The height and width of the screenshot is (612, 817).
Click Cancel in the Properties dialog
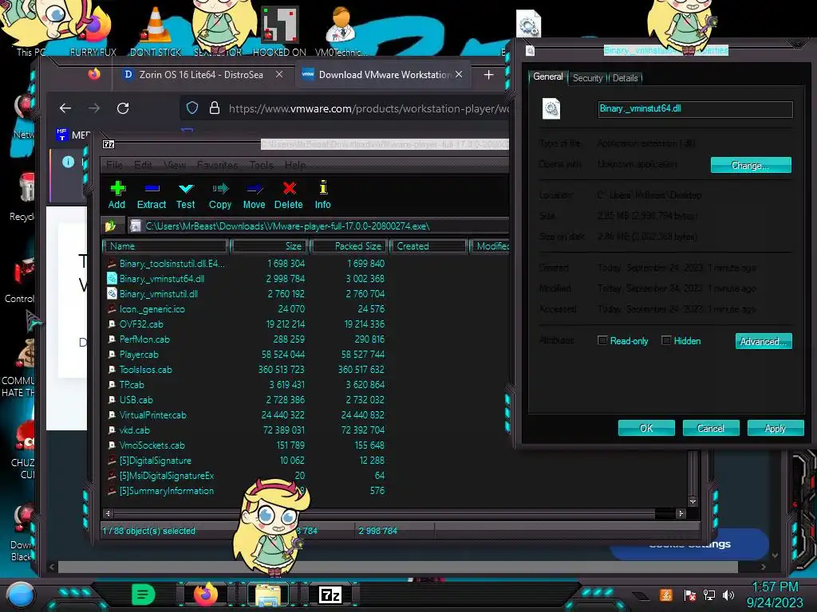711,428
